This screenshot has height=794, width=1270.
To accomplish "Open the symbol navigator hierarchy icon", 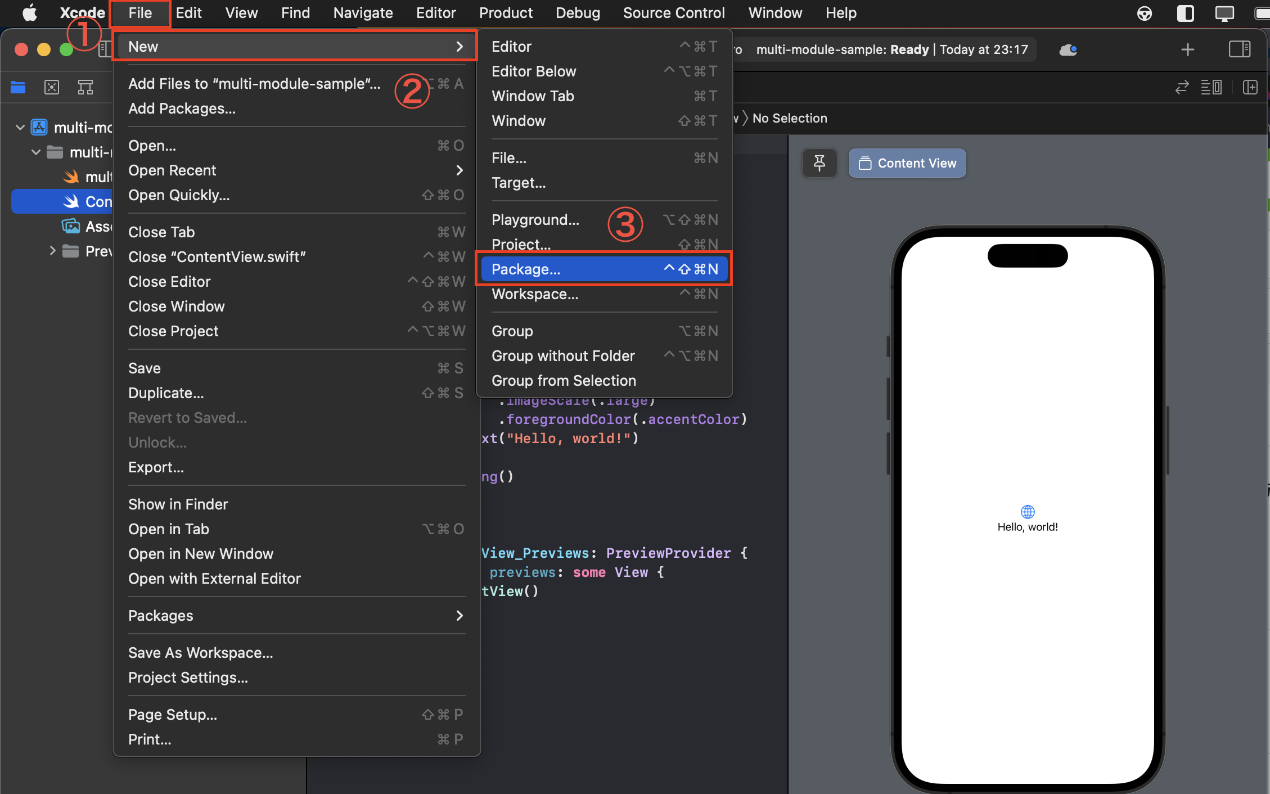I will (x=85, y=87).
